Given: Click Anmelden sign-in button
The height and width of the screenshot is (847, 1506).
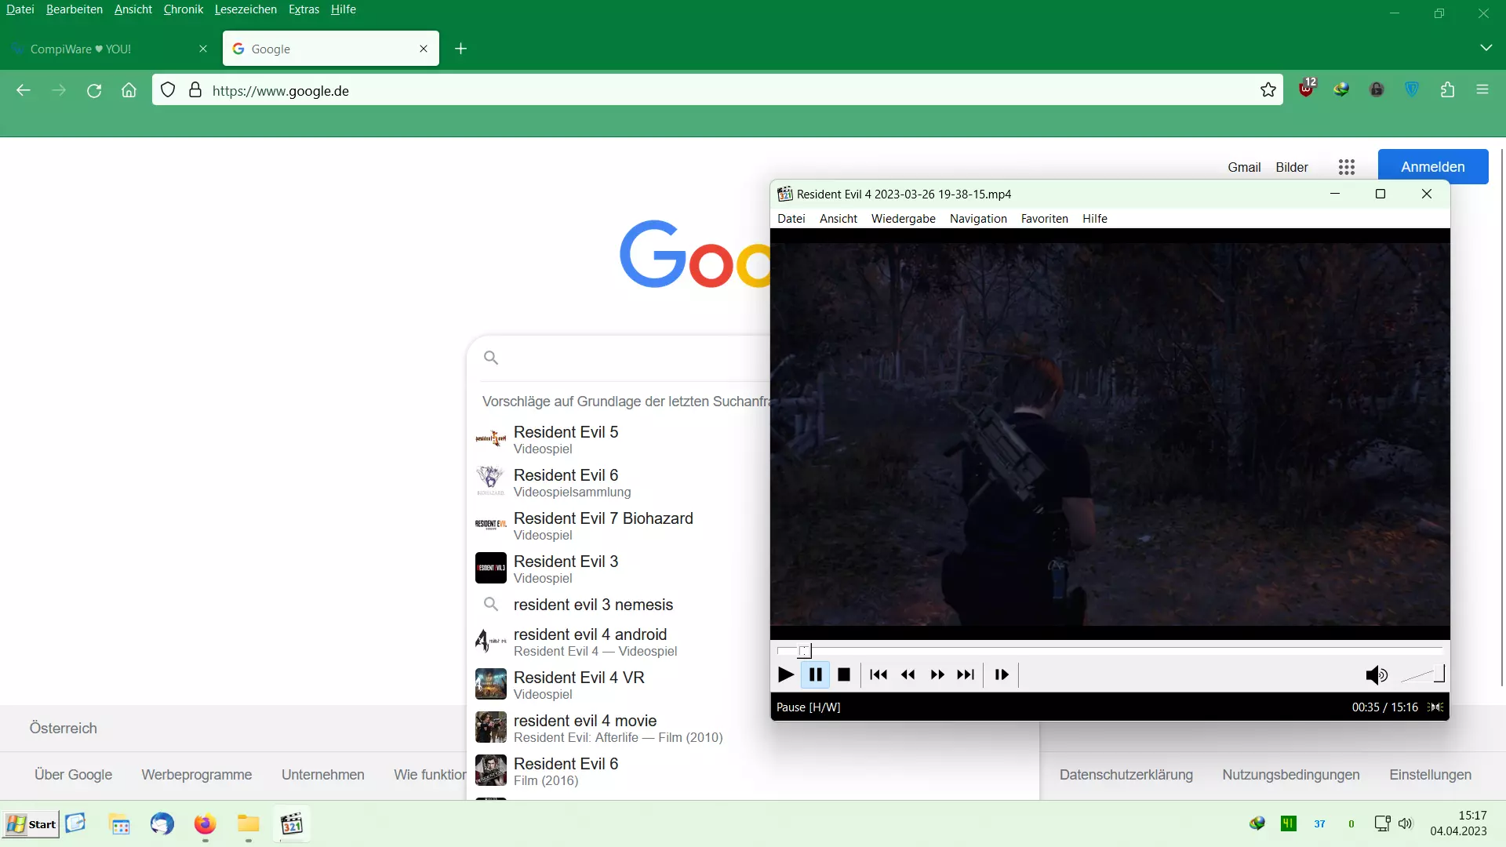Looking at the screenshot, I should coord(1433,167).
